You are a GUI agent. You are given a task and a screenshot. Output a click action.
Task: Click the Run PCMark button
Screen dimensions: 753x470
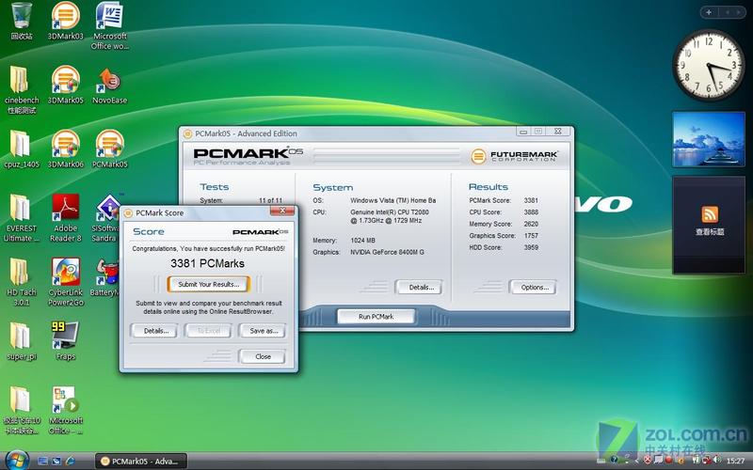tap(376, 317)
